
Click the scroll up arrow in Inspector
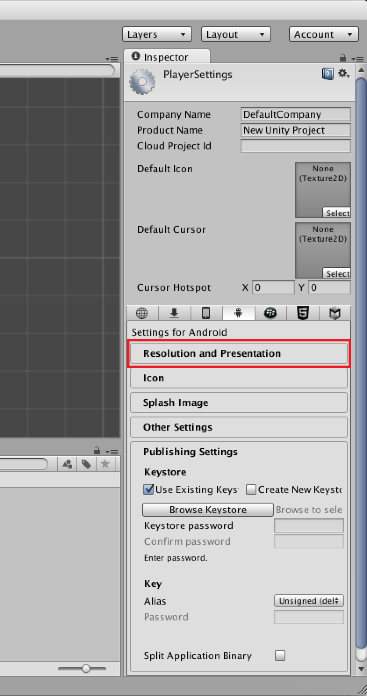tap(361, 70)
